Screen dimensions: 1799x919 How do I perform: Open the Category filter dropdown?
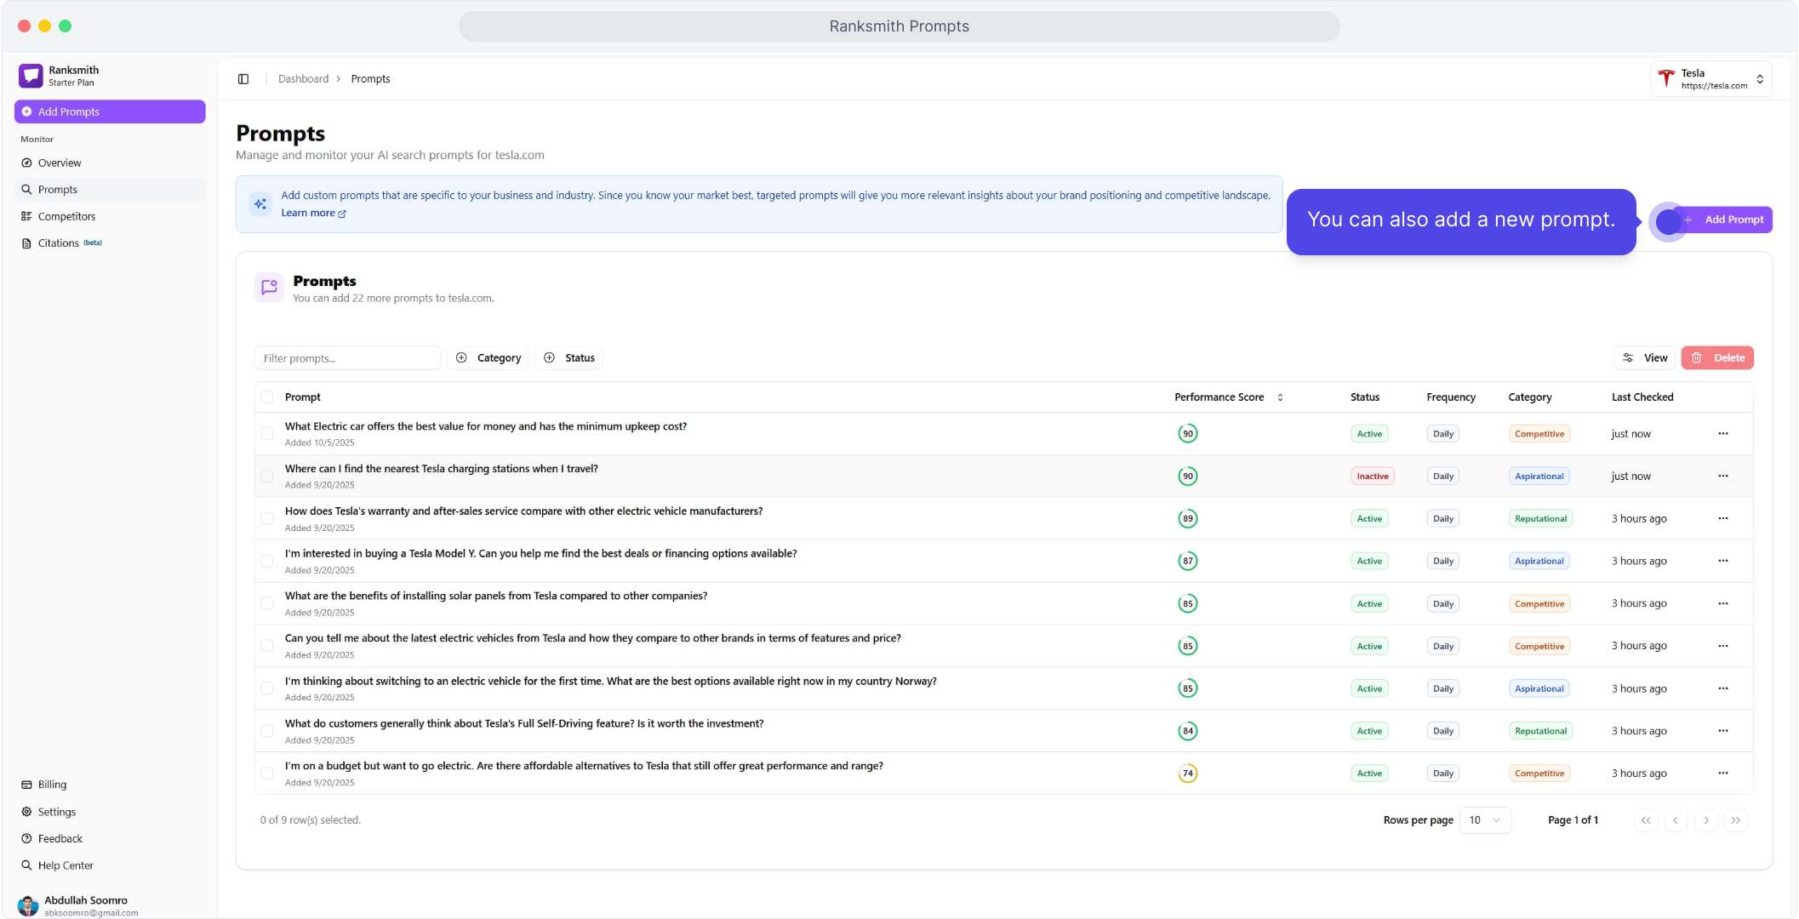[488, 358]
